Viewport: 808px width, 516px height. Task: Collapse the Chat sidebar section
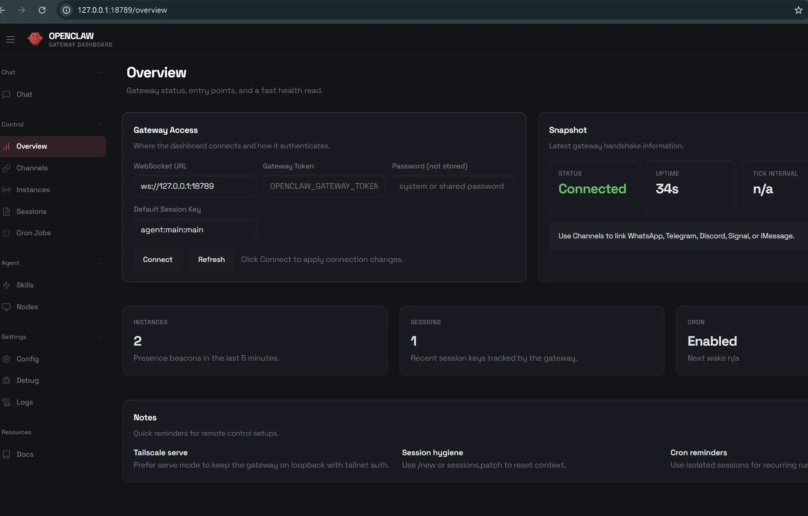tap(99, 72)
